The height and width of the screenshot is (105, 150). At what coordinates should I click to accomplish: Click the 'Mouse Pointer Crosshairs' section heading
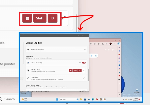click(33, 85)
